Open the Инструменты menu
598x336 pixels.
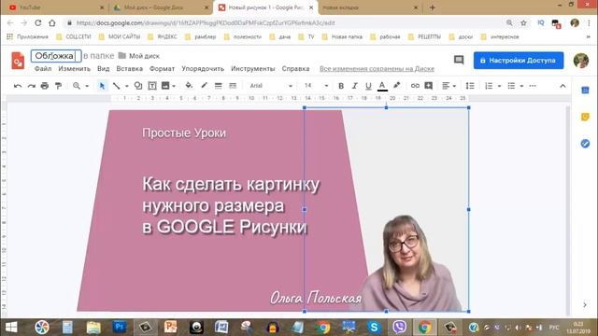pos(253,69)
